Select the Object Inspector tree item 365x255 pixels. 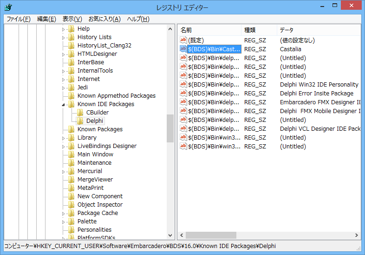[100, 205]
